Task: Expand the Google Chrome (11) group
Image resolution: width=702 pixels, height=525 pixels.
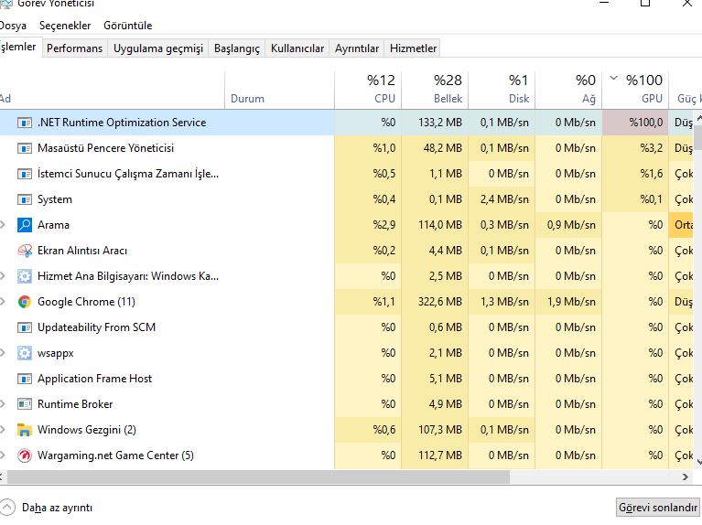Action: 3,302
